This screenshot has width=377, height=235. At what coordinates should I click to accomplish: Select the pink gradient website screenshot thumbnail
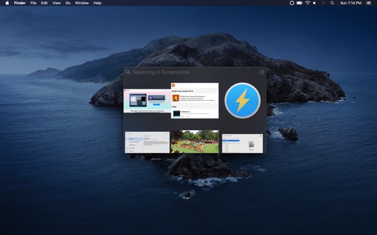tap(147, 101)
